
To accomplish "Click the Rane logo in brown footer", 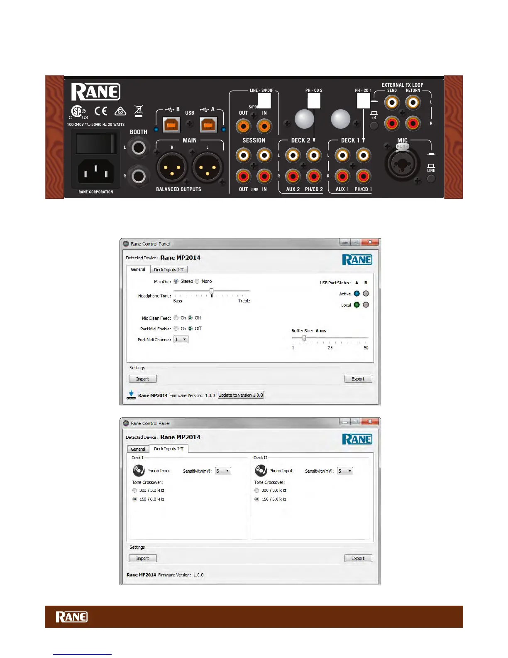I will coord(71,617).
